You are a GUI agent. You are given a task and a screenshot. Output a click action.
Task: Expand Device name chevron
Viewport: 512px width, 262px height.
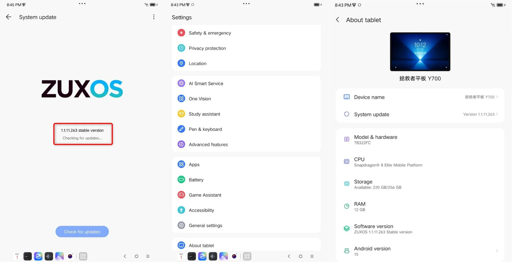[497, 97]
